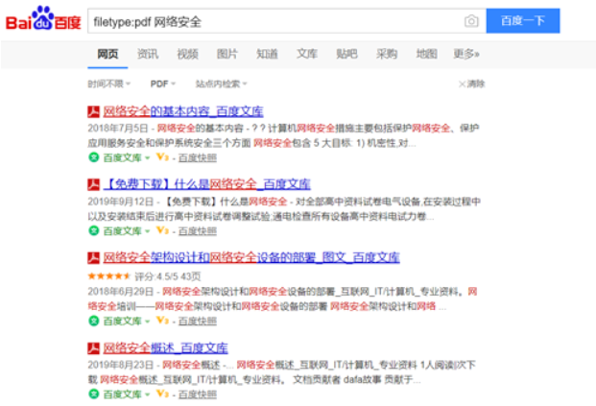Switch to the 地图 tab

pos(426,54)
